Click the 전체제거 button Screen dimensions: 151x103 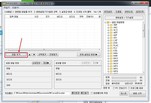point(53,54)
